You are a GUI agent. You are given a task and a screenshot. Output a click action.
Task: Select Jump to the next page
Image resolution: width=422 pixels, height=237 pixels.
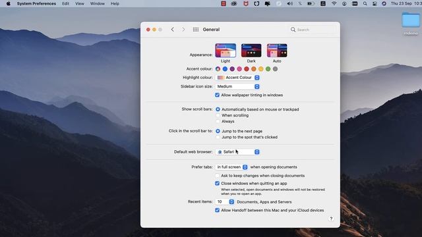point(218,131)
